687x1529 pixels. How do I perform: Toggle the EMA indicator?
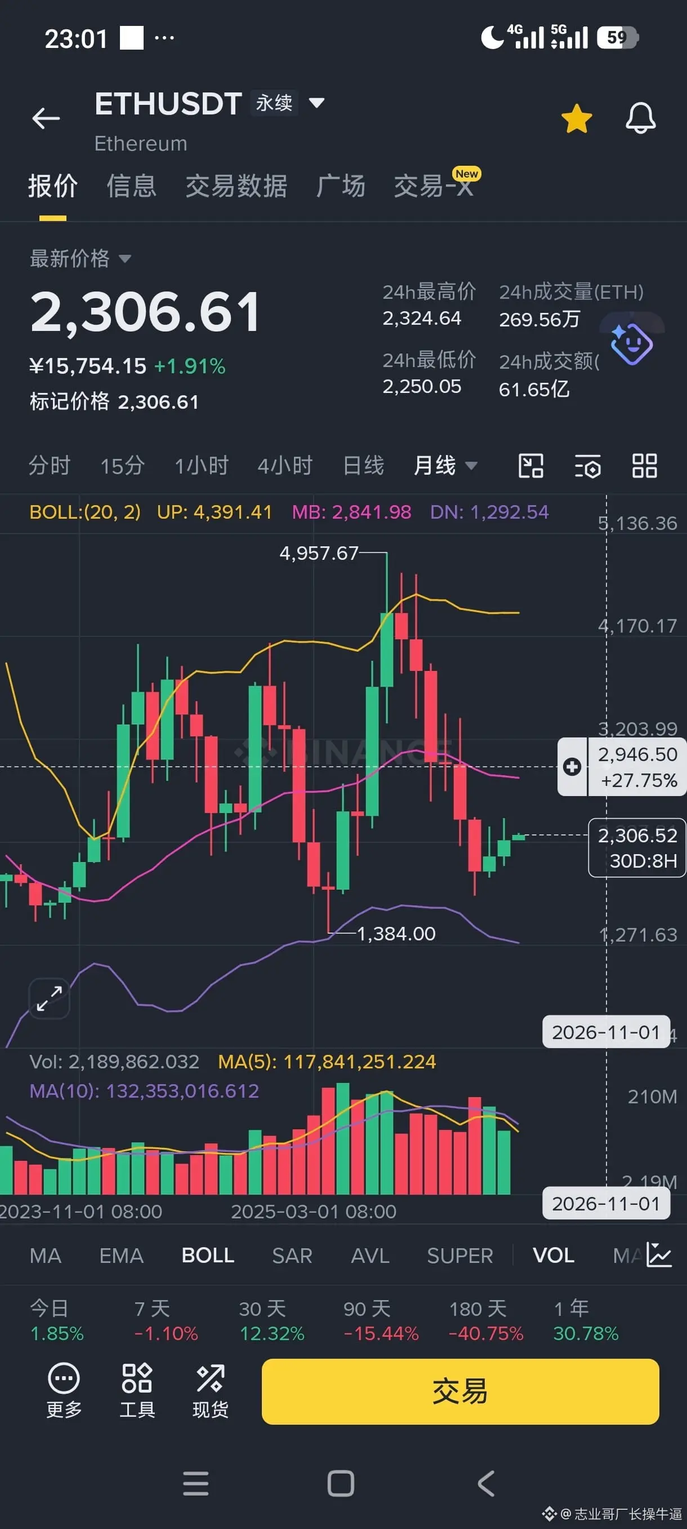(x=122, y=1256)
